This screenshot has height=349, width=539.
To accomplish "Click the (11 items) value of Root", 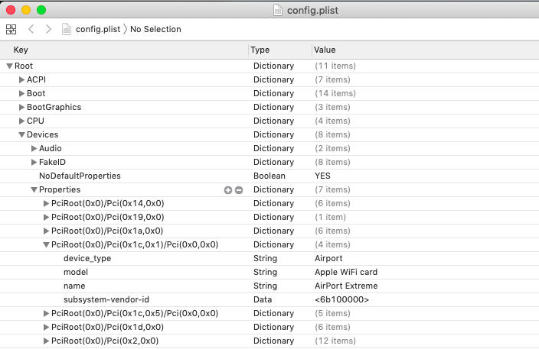I will click(335, 66).
